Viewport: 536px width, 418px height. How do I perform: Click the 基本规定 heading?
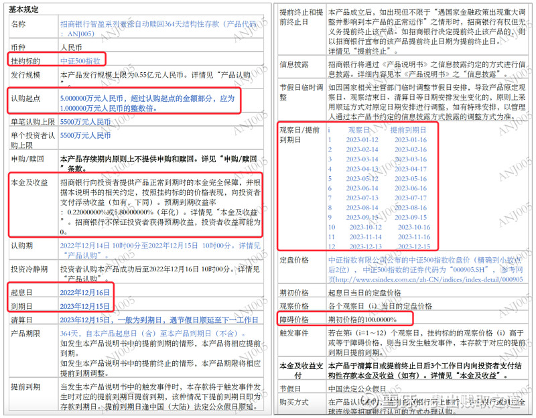click(23, 9)
